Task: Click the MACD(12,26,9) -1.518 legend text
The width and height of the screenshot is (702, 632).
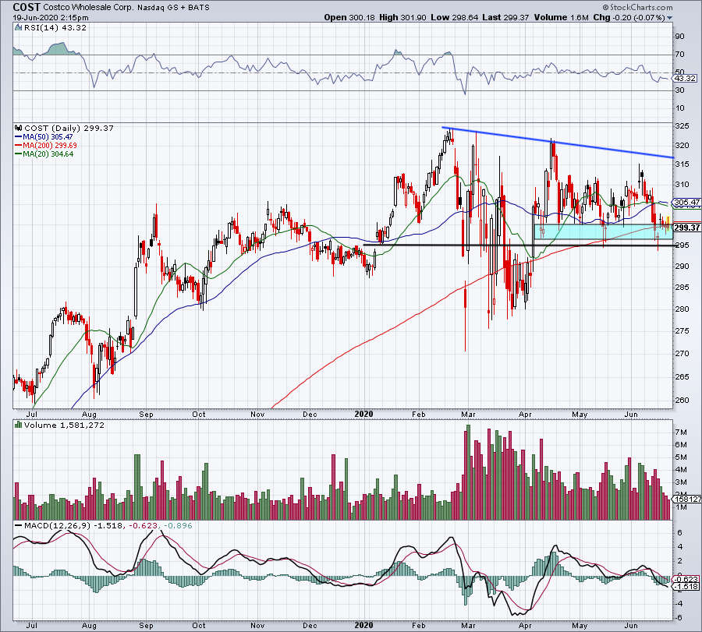Action: pyautogui.click(x=73, y=525)
